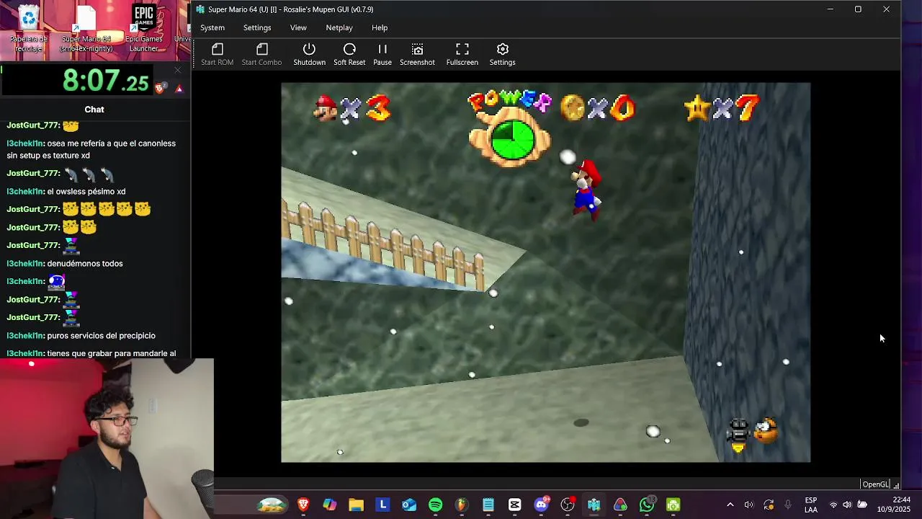Open taskbar search landscape widget

coord(272,505)
